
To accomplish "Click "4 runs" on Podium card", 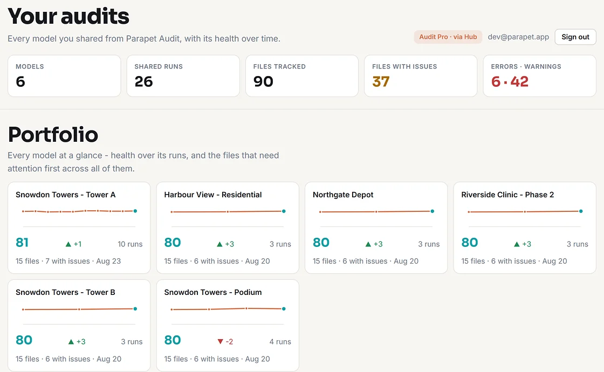I will [280, 342].
